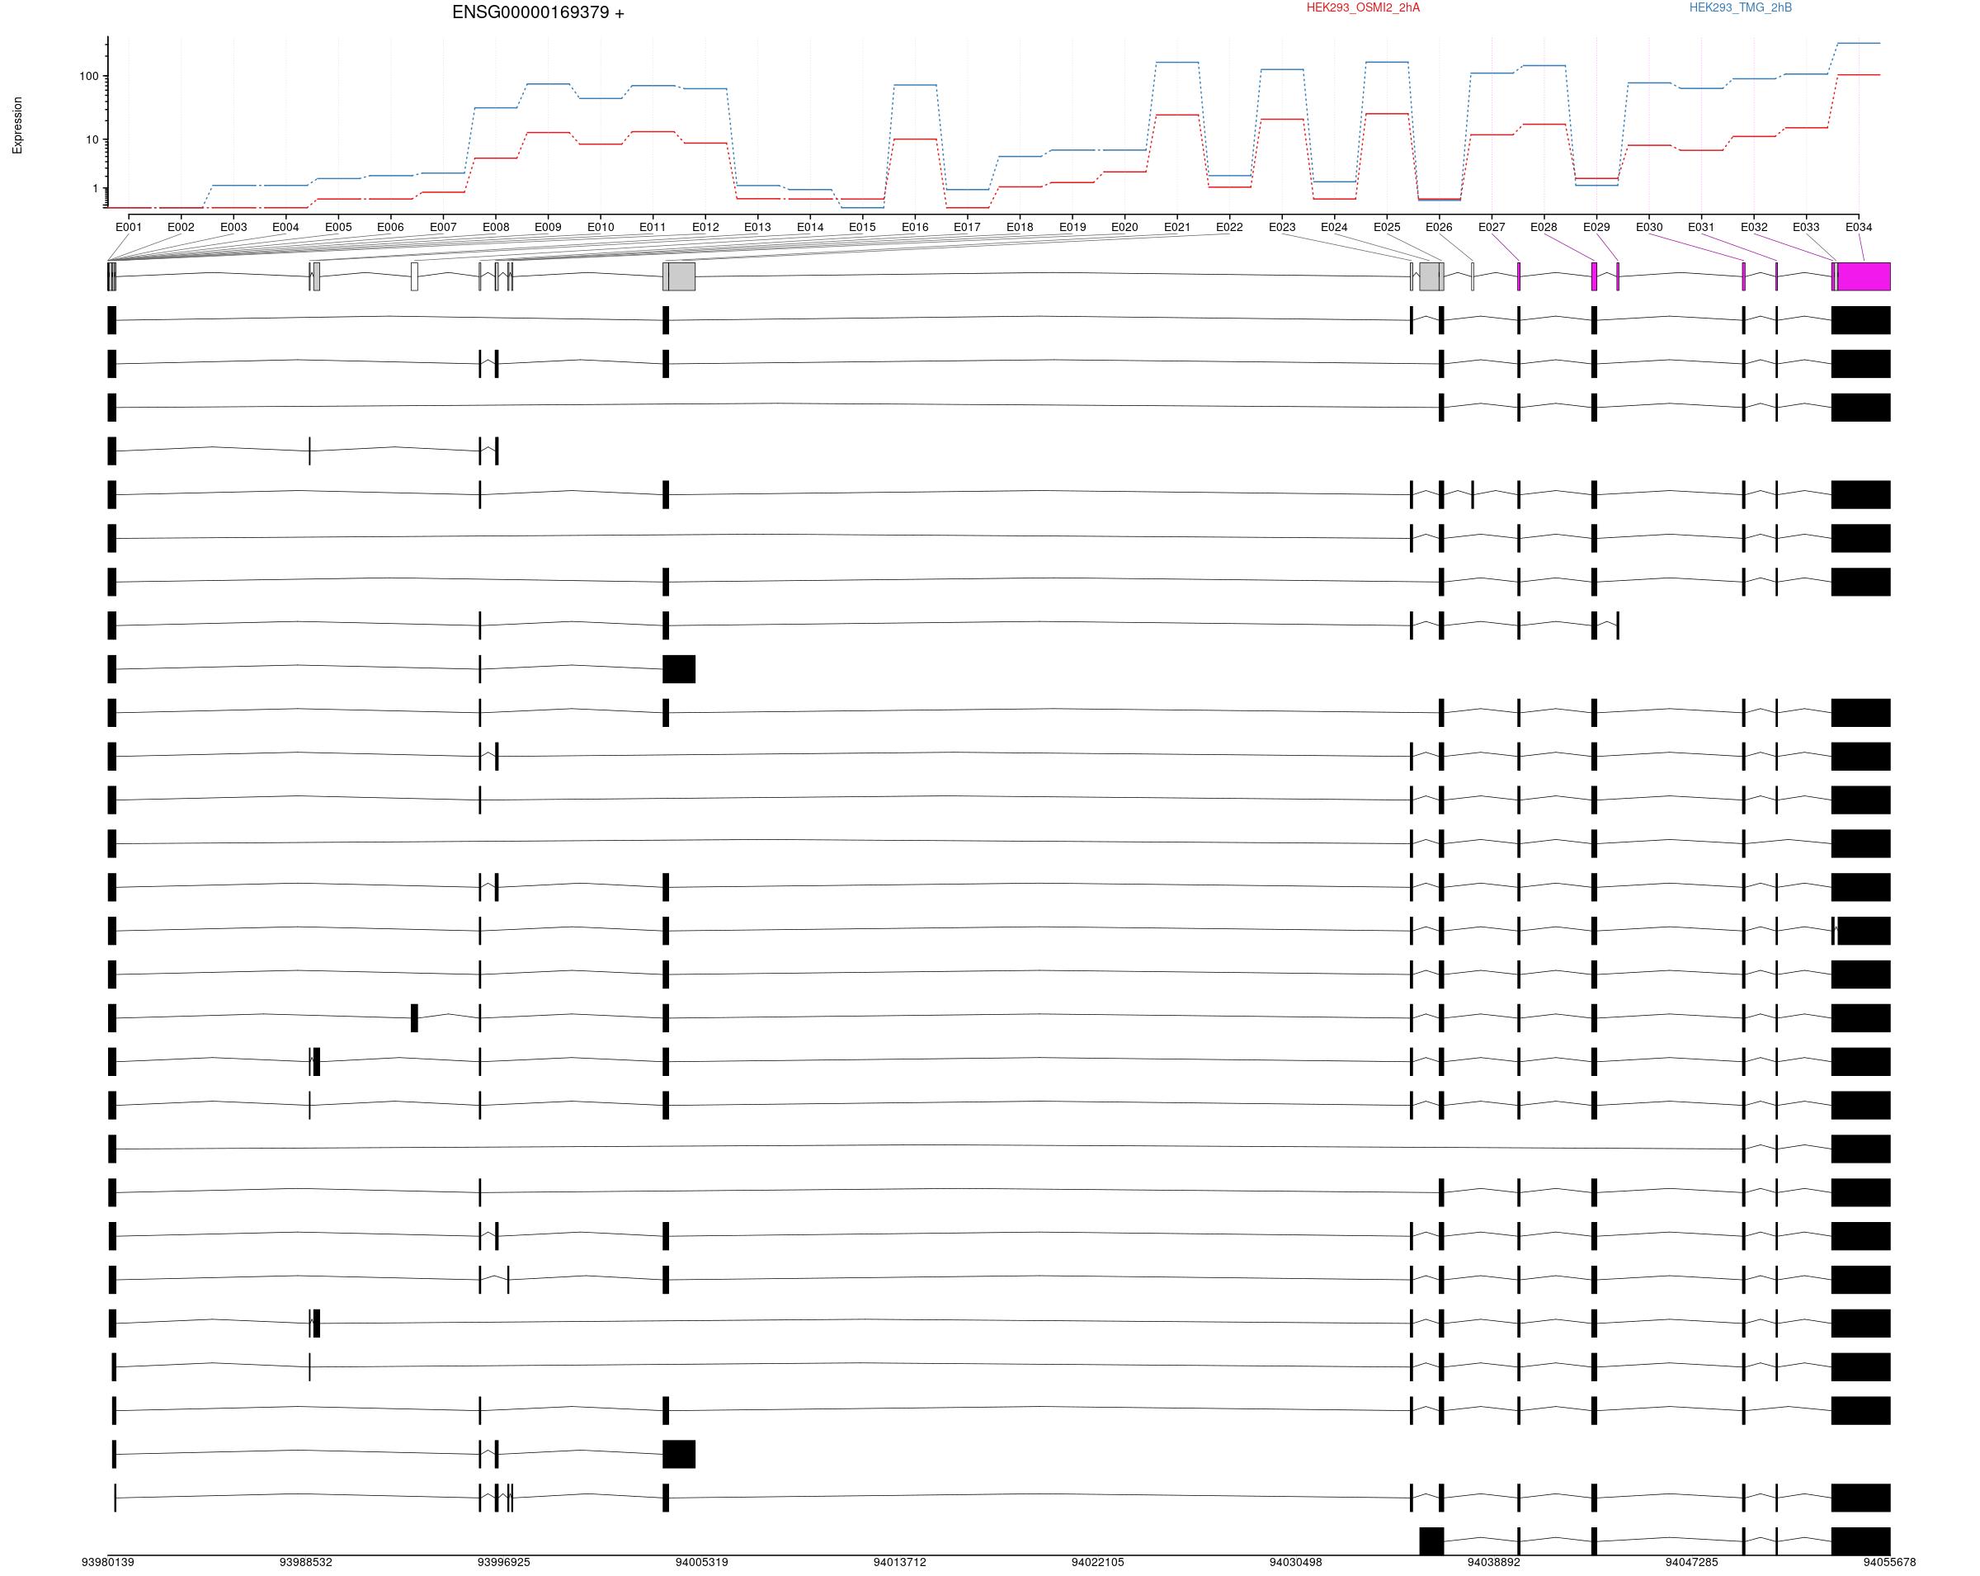
Task: Click exon label E028
Action: [1544, 227]
